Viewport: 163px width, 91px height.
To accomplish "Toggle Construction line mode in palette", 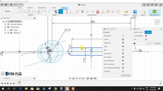I will click(x=123, y=36).
